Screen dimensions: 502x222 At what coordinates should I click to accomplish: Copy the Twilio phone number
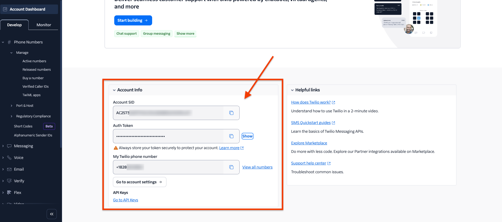(231, 167)
